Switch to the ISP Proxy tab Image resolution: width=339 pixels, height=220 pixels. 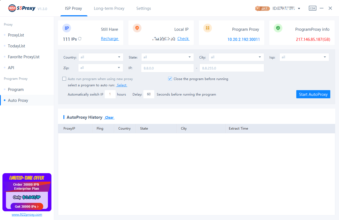[x=73, y=8]
